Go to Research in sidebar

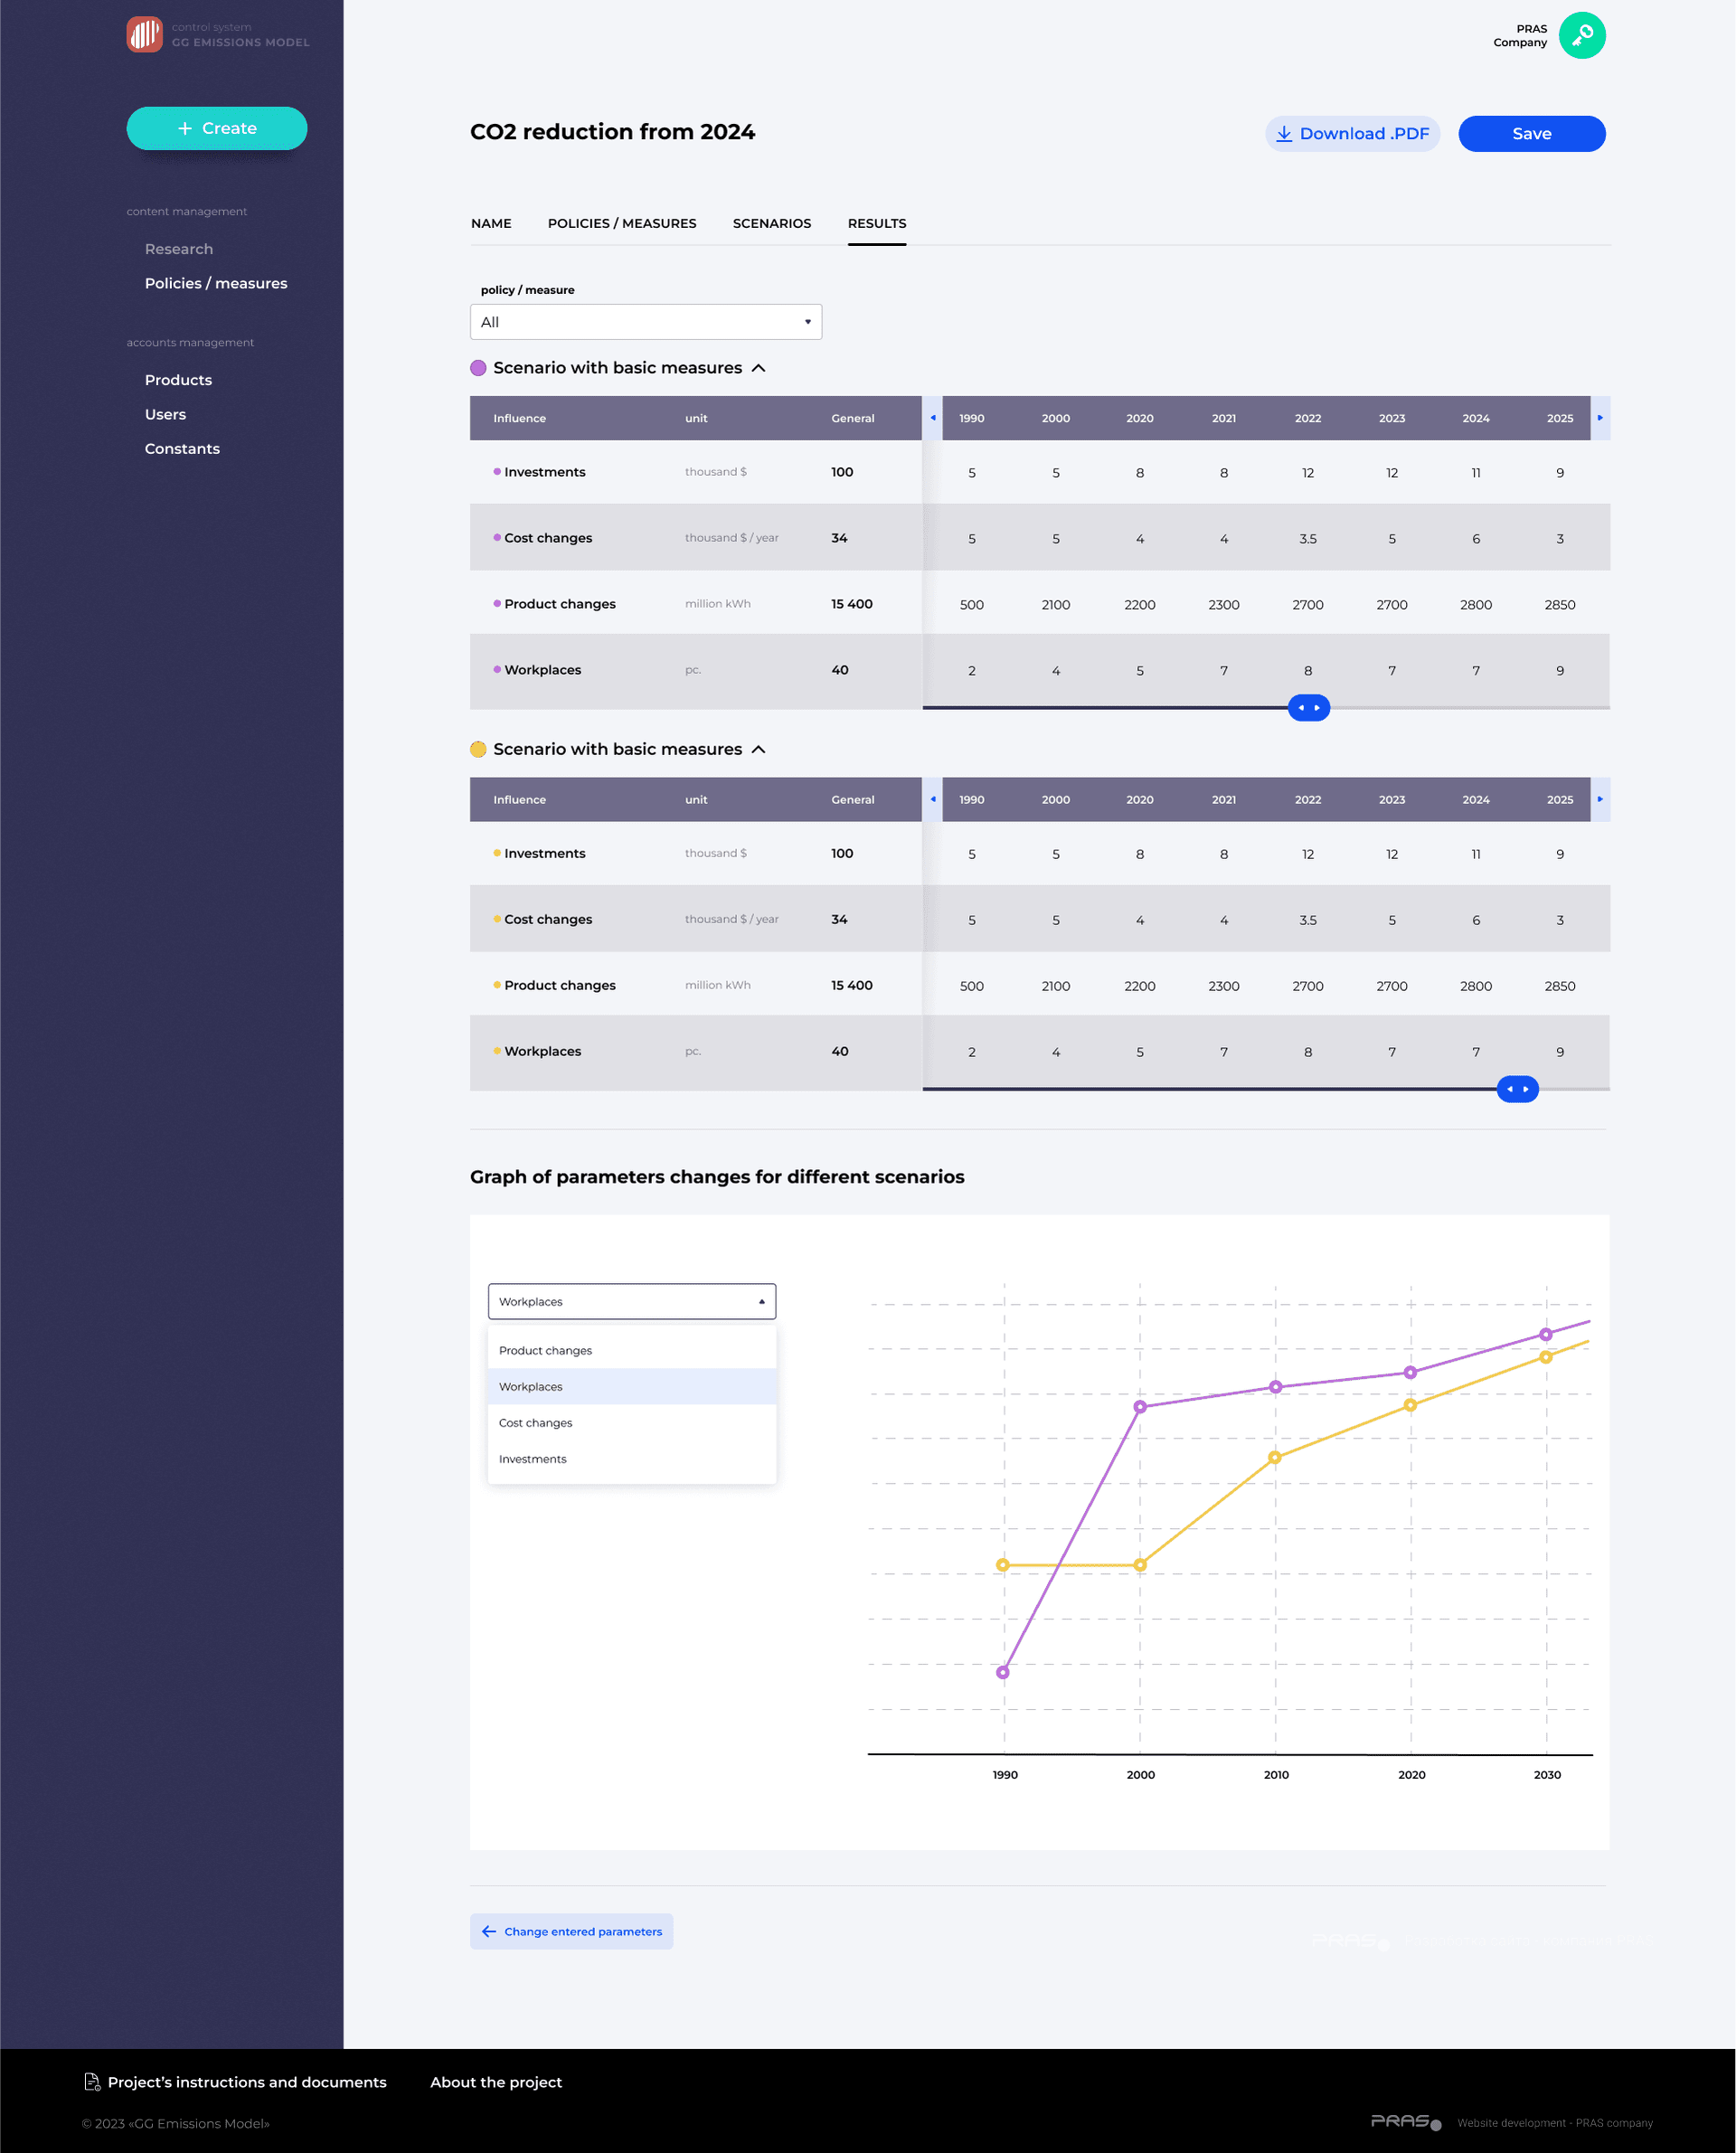179,249
